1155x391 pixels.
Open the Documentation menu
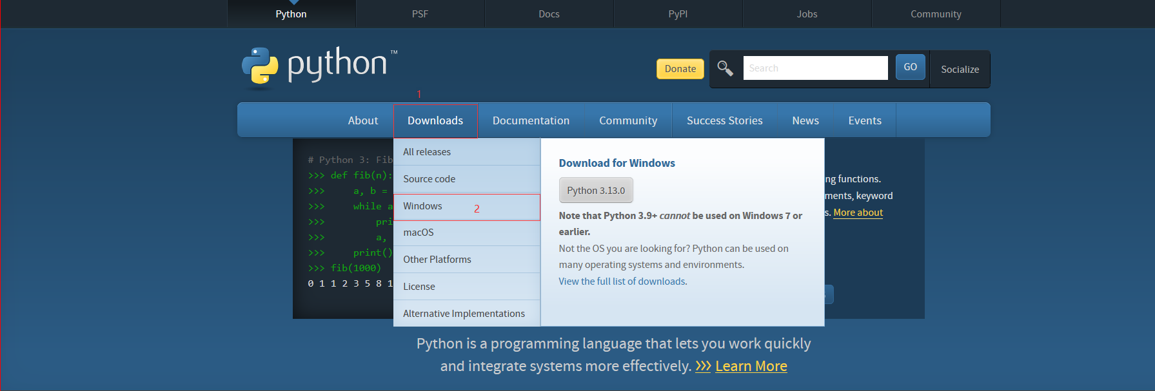pyautogui.click(x=531, y=120)
